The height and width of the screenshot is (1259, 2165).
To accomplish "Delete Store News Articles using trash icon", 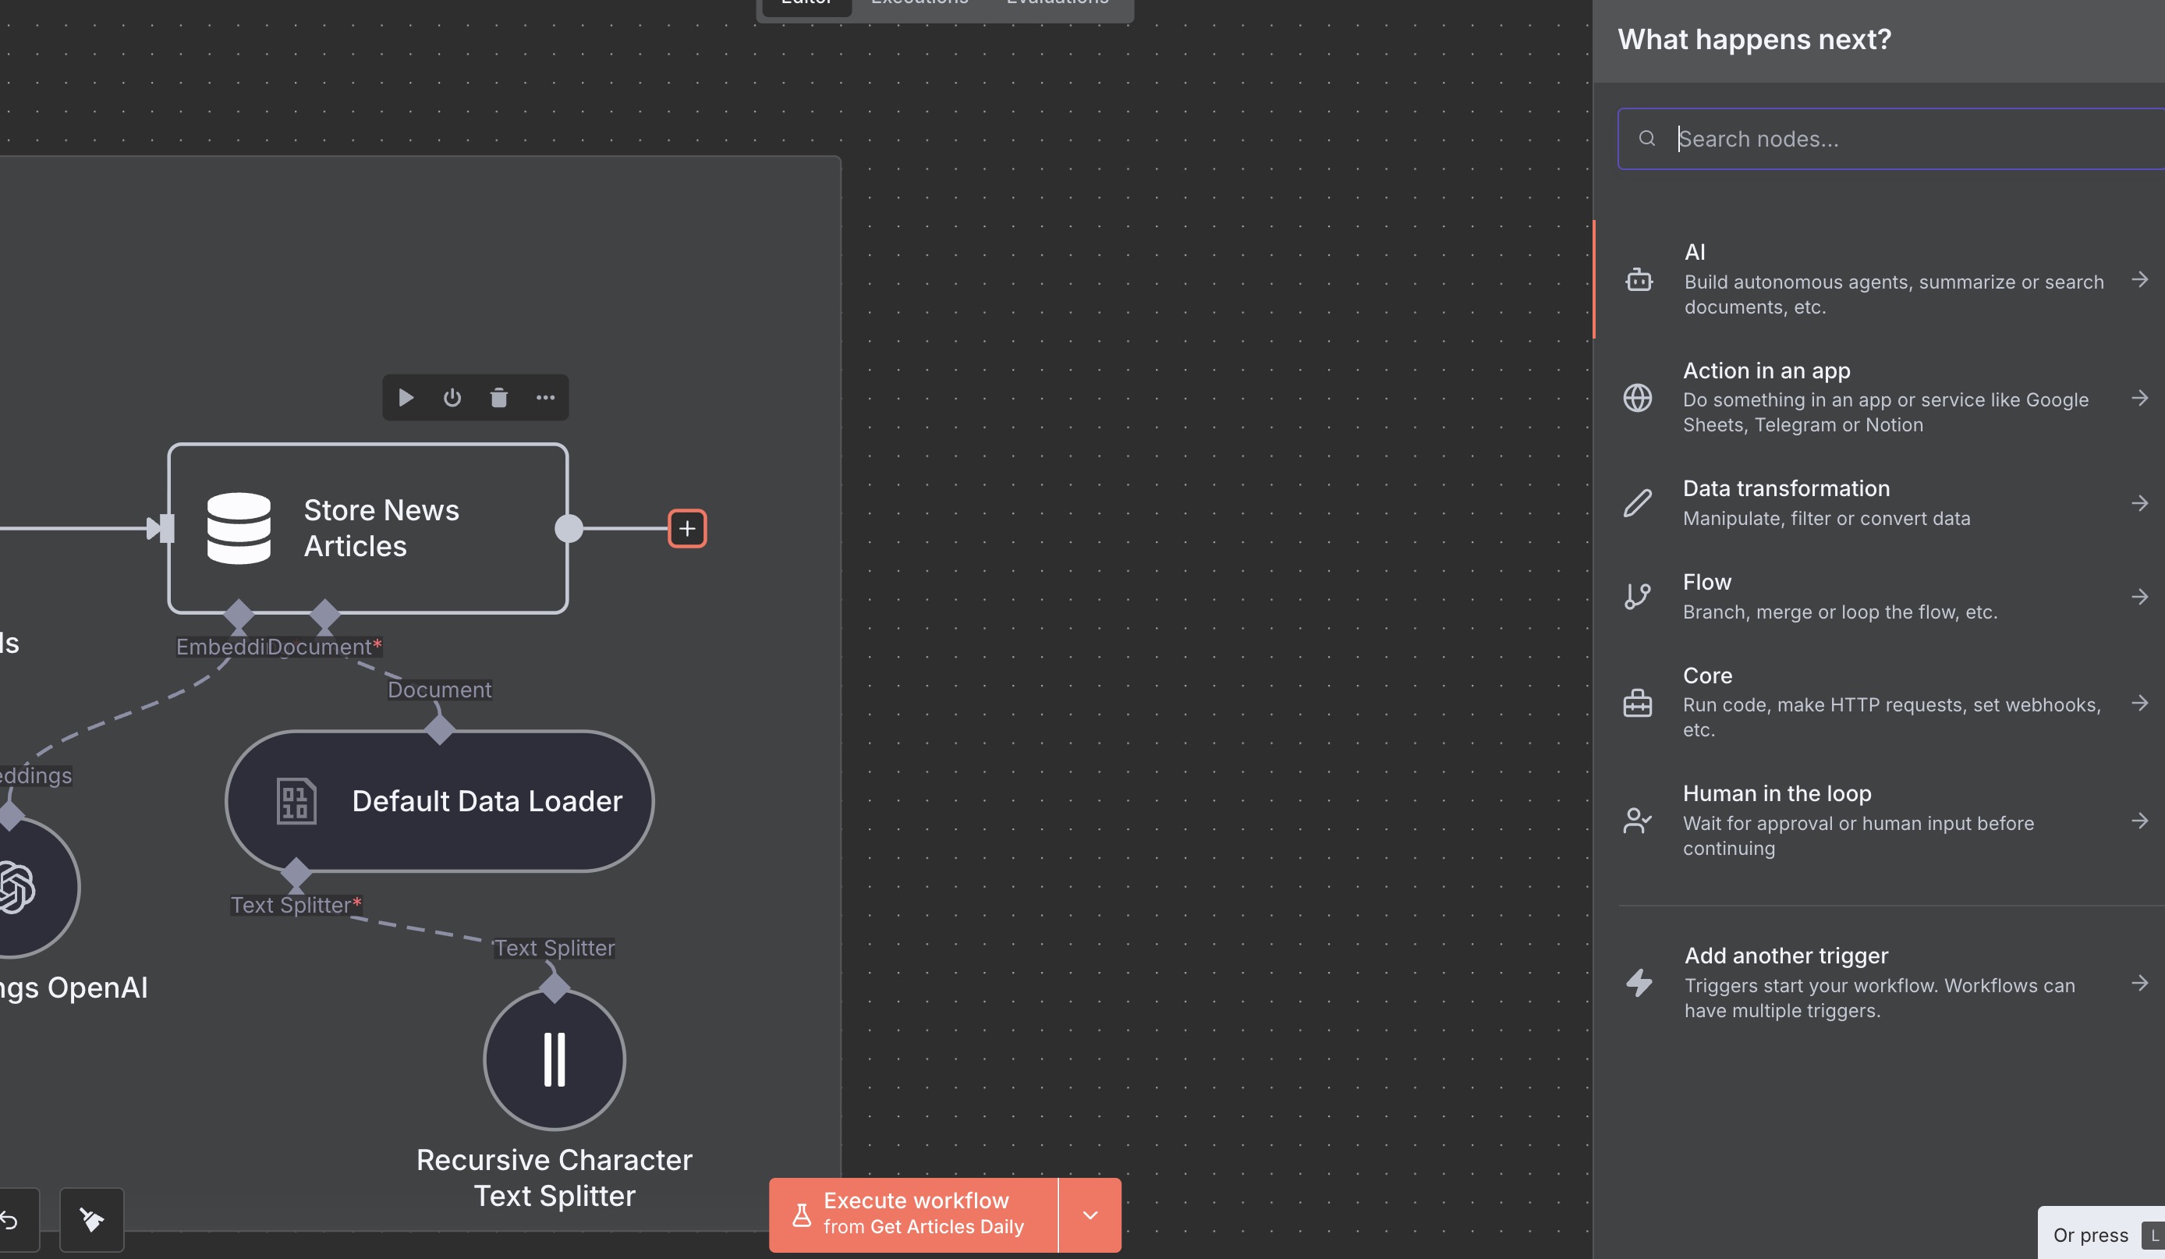I will pos(499,397).
